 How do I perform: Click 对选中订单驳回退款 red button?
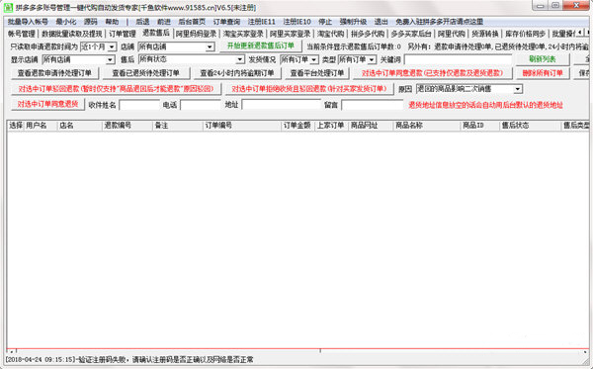116,89
